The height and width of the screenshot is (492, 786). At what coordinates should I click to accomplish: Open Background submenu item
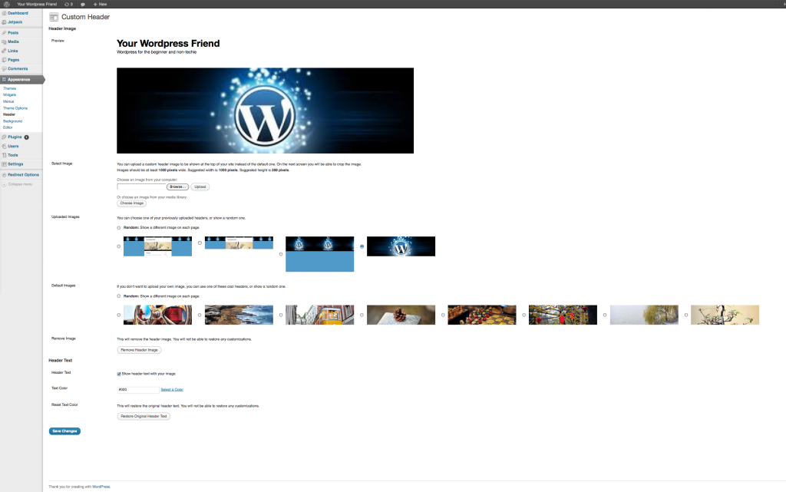pyautogui.click(x=12, y=121)
